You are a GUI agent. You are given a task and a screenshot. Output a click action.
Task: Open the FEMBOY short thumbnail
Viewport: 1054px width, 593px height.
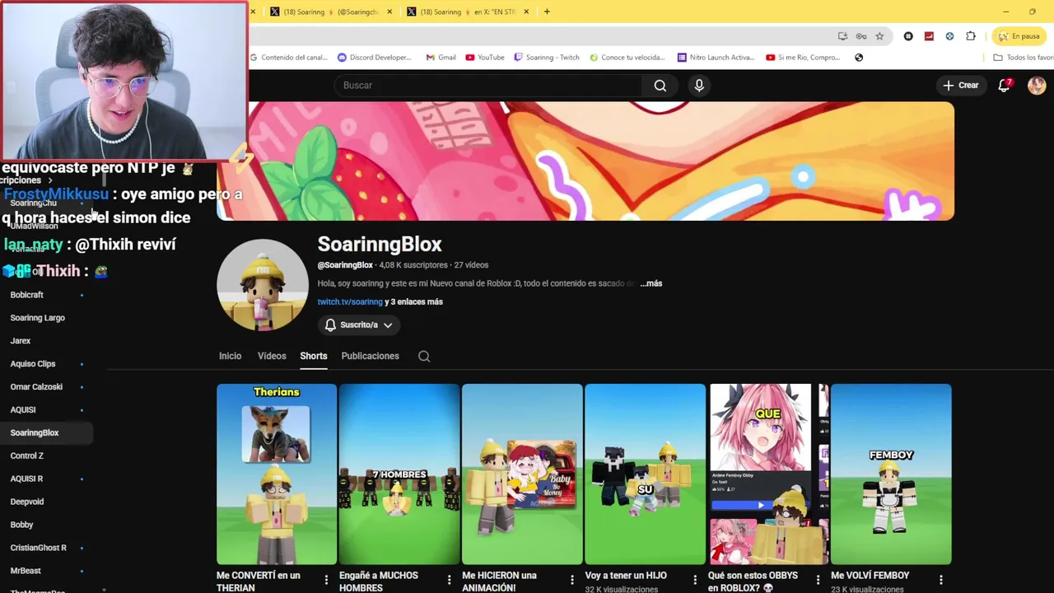891,474
